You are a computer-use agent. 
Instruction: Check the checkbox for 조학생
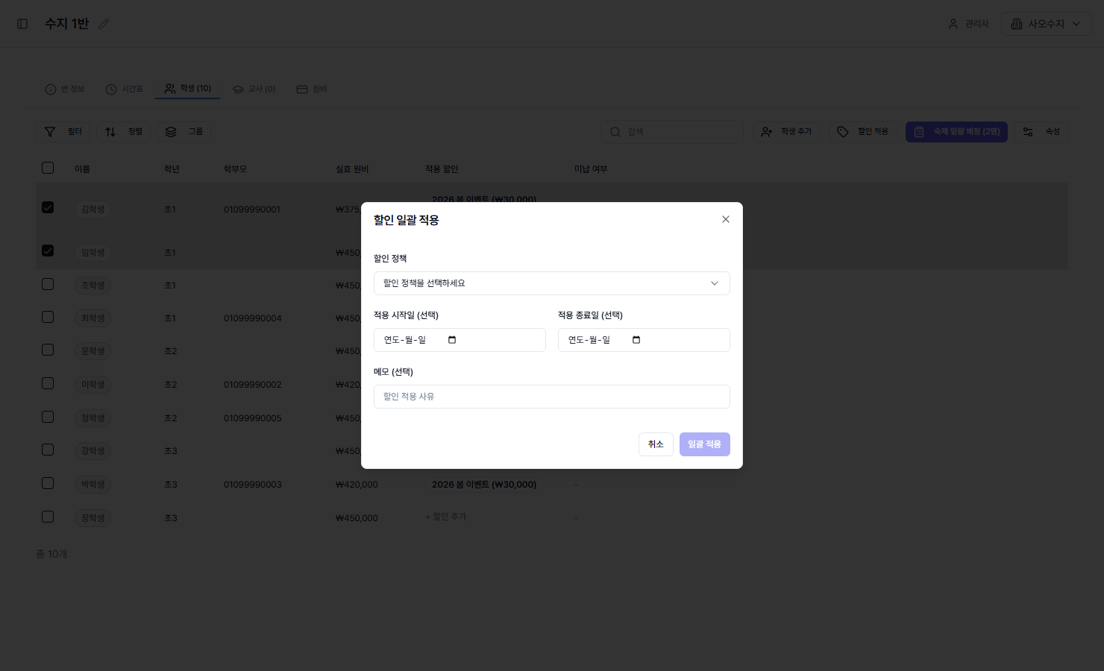tap(48, 284)
